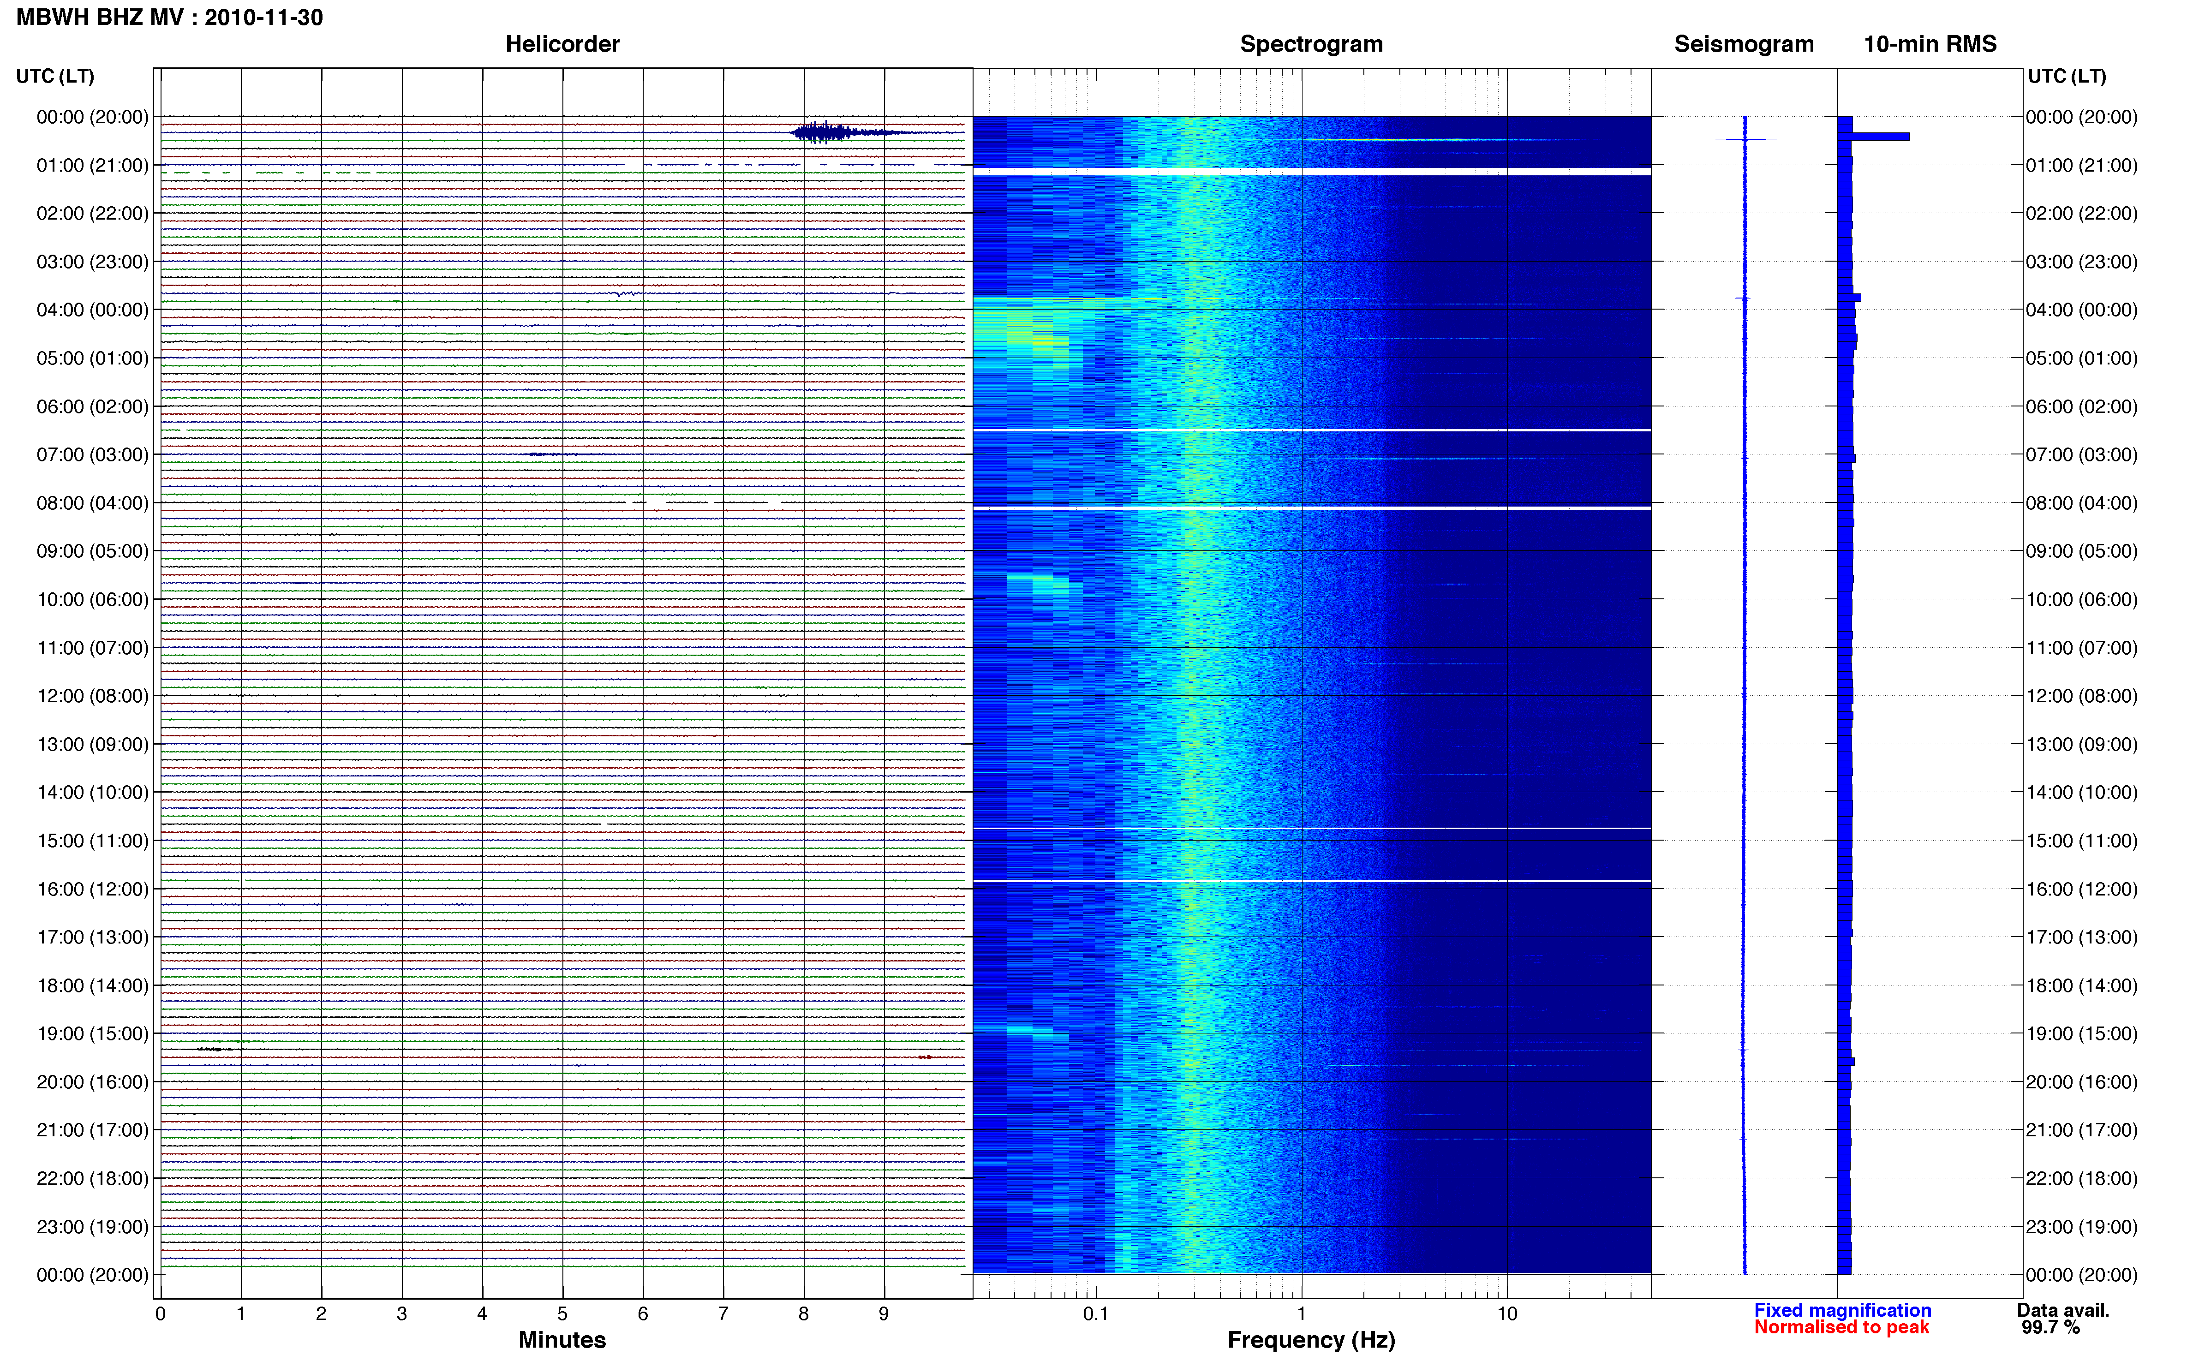Click the Data avail. label
The width and height of the screenshot is (2187, 1367).
[2062, 1310]
